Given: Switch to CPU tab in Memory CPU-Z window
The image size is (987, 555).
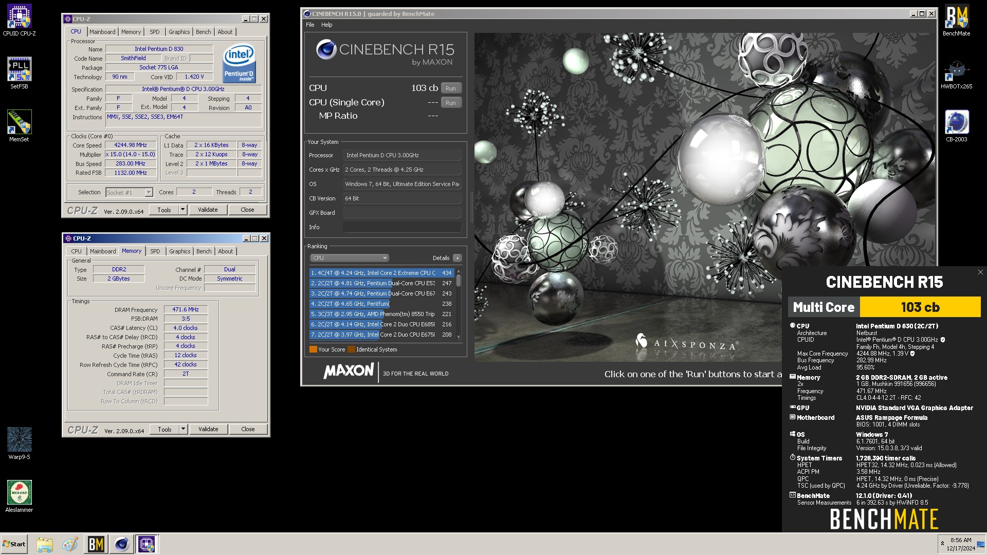Looking at the screenshot, I should pos(76,251).
